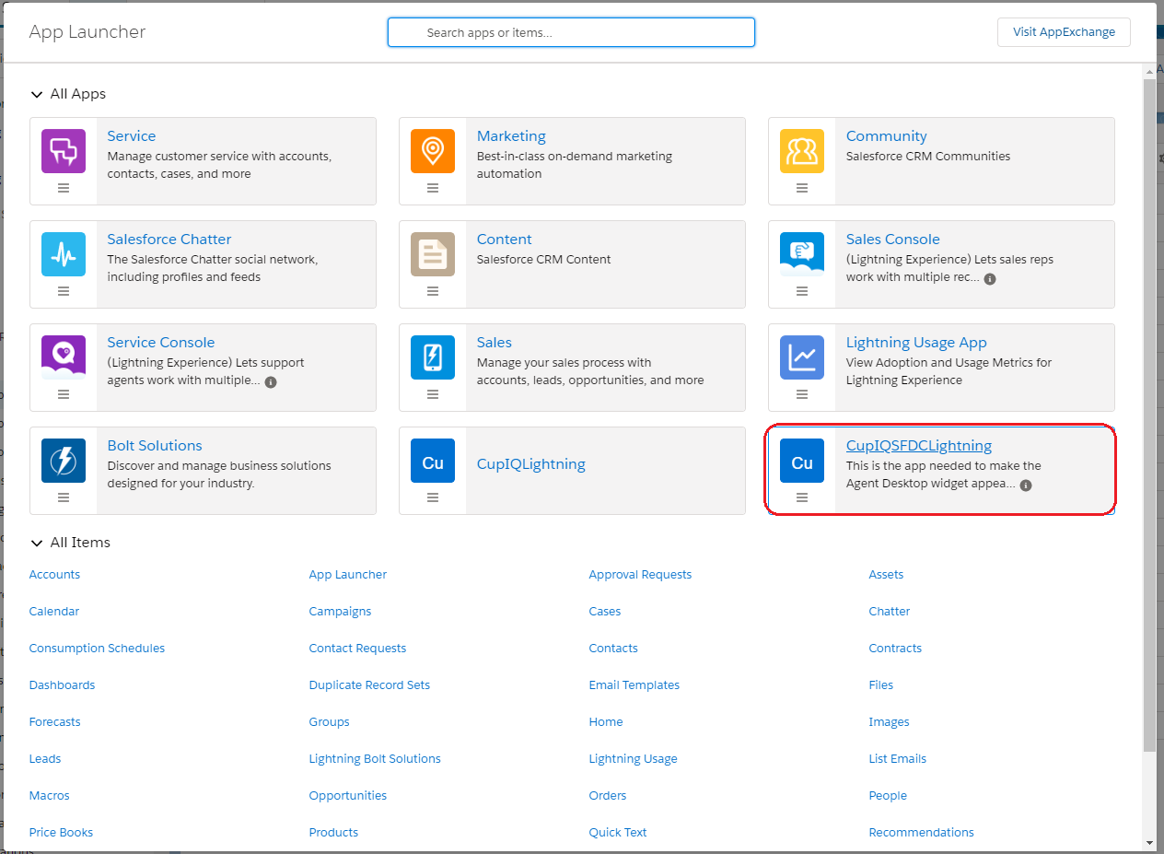Viewport: 1164px width, 854px height.
Task: Click the CupIQSFDCLightning Cu icon
Action: tap(802, 461)
